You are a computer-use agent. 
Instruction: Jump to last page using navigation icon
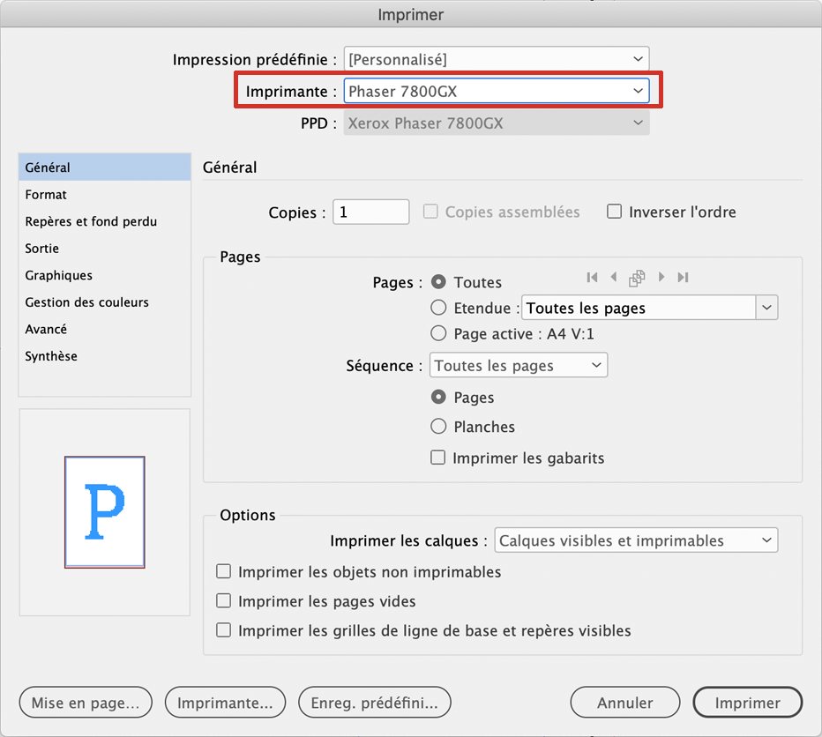pos(683,277)
